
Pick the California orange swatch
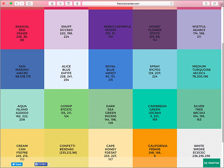click(155, 148)
